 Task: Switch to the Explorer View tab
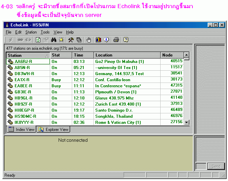pos(53,129)
